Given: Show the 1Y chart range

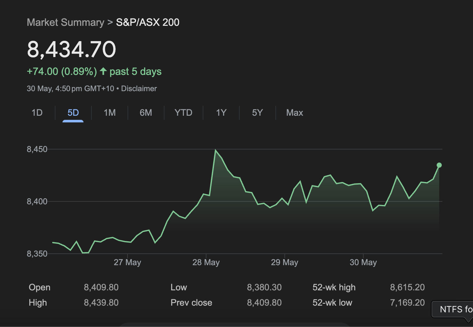Looking at the screenshot, I should [221, 113].
